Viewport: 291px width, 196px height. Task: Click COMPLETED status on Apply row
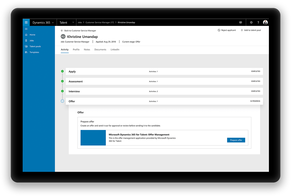[x=256, y=71]
